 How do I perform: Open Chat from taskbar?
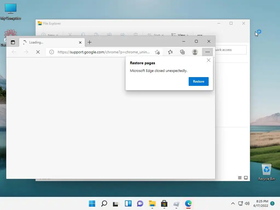tap(140, 203)
